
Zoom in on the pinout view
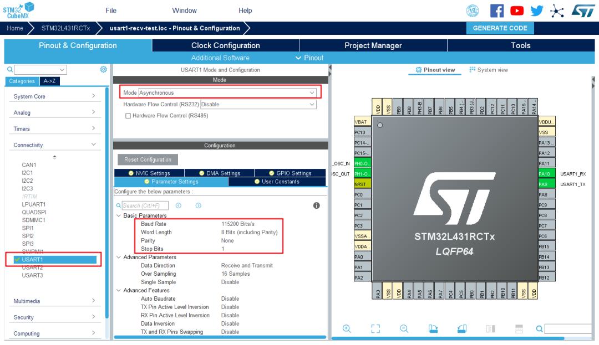click(x=347, y=328)
